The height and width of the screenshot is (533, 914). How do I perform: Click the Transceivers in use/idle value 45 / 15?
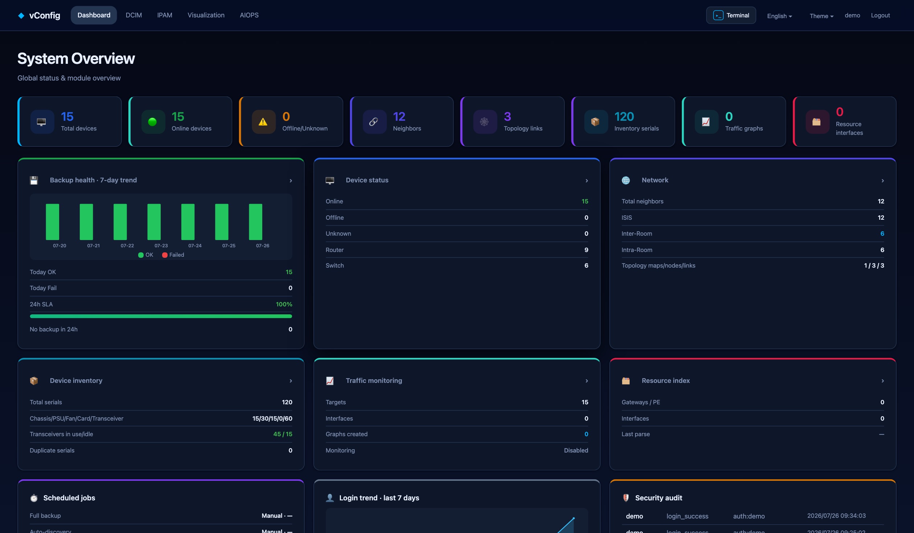point(283,434)
